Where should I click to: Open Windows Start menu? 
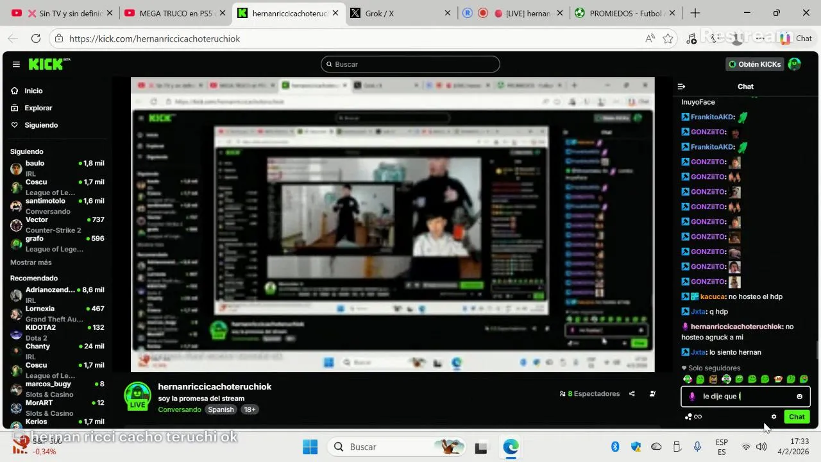pos(310,447)
